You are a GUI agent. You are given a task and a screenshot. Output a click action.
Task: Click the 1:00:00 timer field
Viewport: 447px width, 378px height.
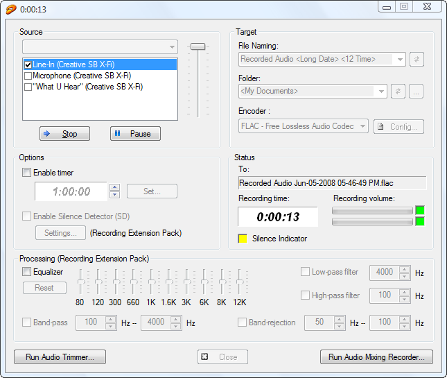click(x=71, y=191)
